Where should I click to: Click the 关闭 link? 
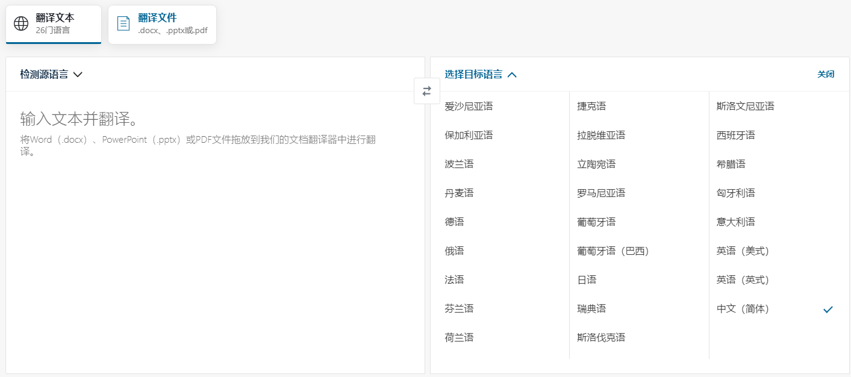point(826,74)
